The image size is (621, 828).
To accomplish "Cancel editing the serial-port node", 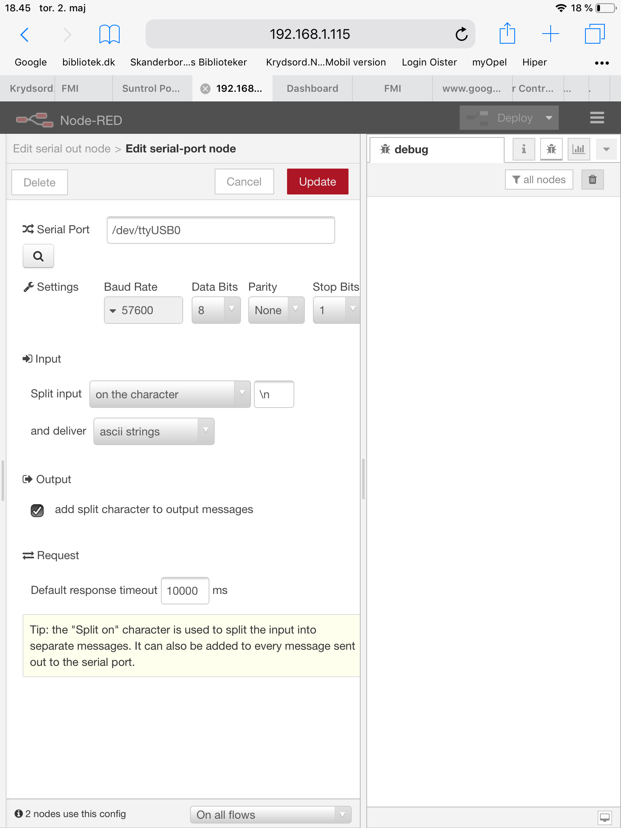I will (244, 182).
